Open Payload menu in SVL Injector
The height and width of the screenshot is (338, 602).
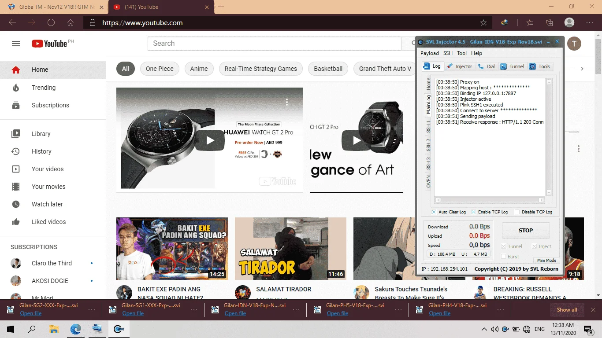coord(429,53)
